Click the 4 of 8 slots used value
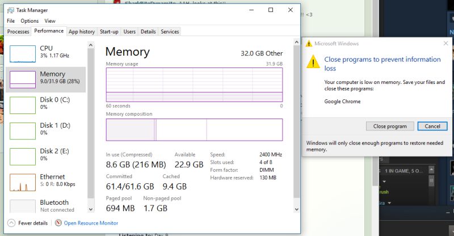 coord(266,162)
